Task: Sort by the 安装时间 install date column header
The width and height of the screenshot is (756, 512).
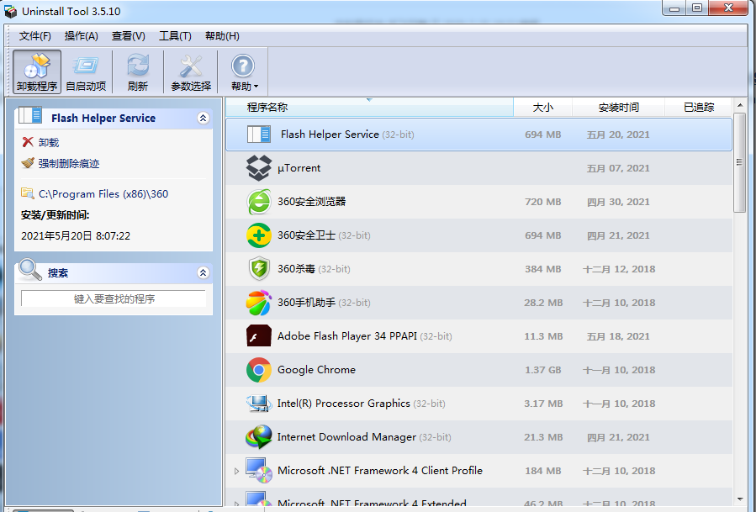Action: click(x=619, y=107)
